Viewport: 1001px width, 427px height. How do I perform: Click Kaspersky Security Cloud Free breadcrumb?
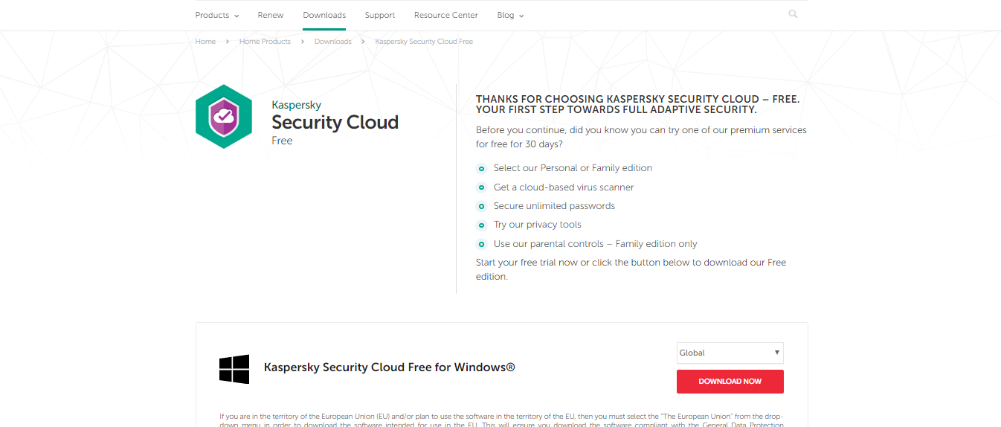tap(424, 42)
